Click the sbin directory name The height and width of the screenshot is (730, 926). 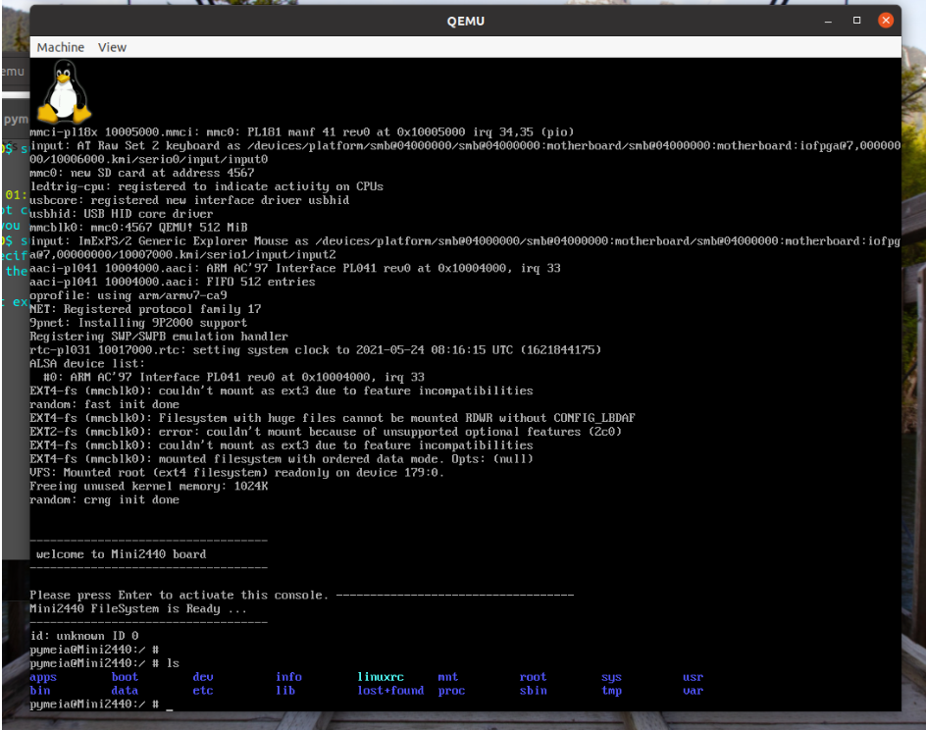(533, 690)
